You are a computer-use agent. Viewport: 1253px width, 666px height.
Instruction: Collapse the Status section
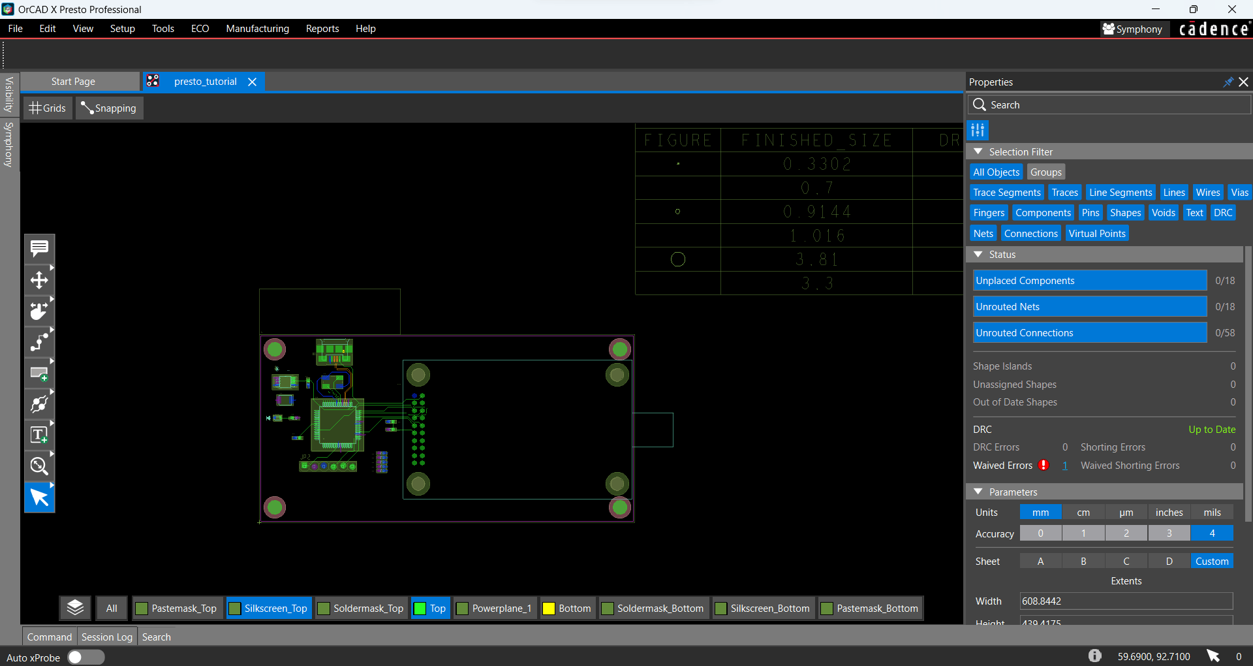pos(978,255)
